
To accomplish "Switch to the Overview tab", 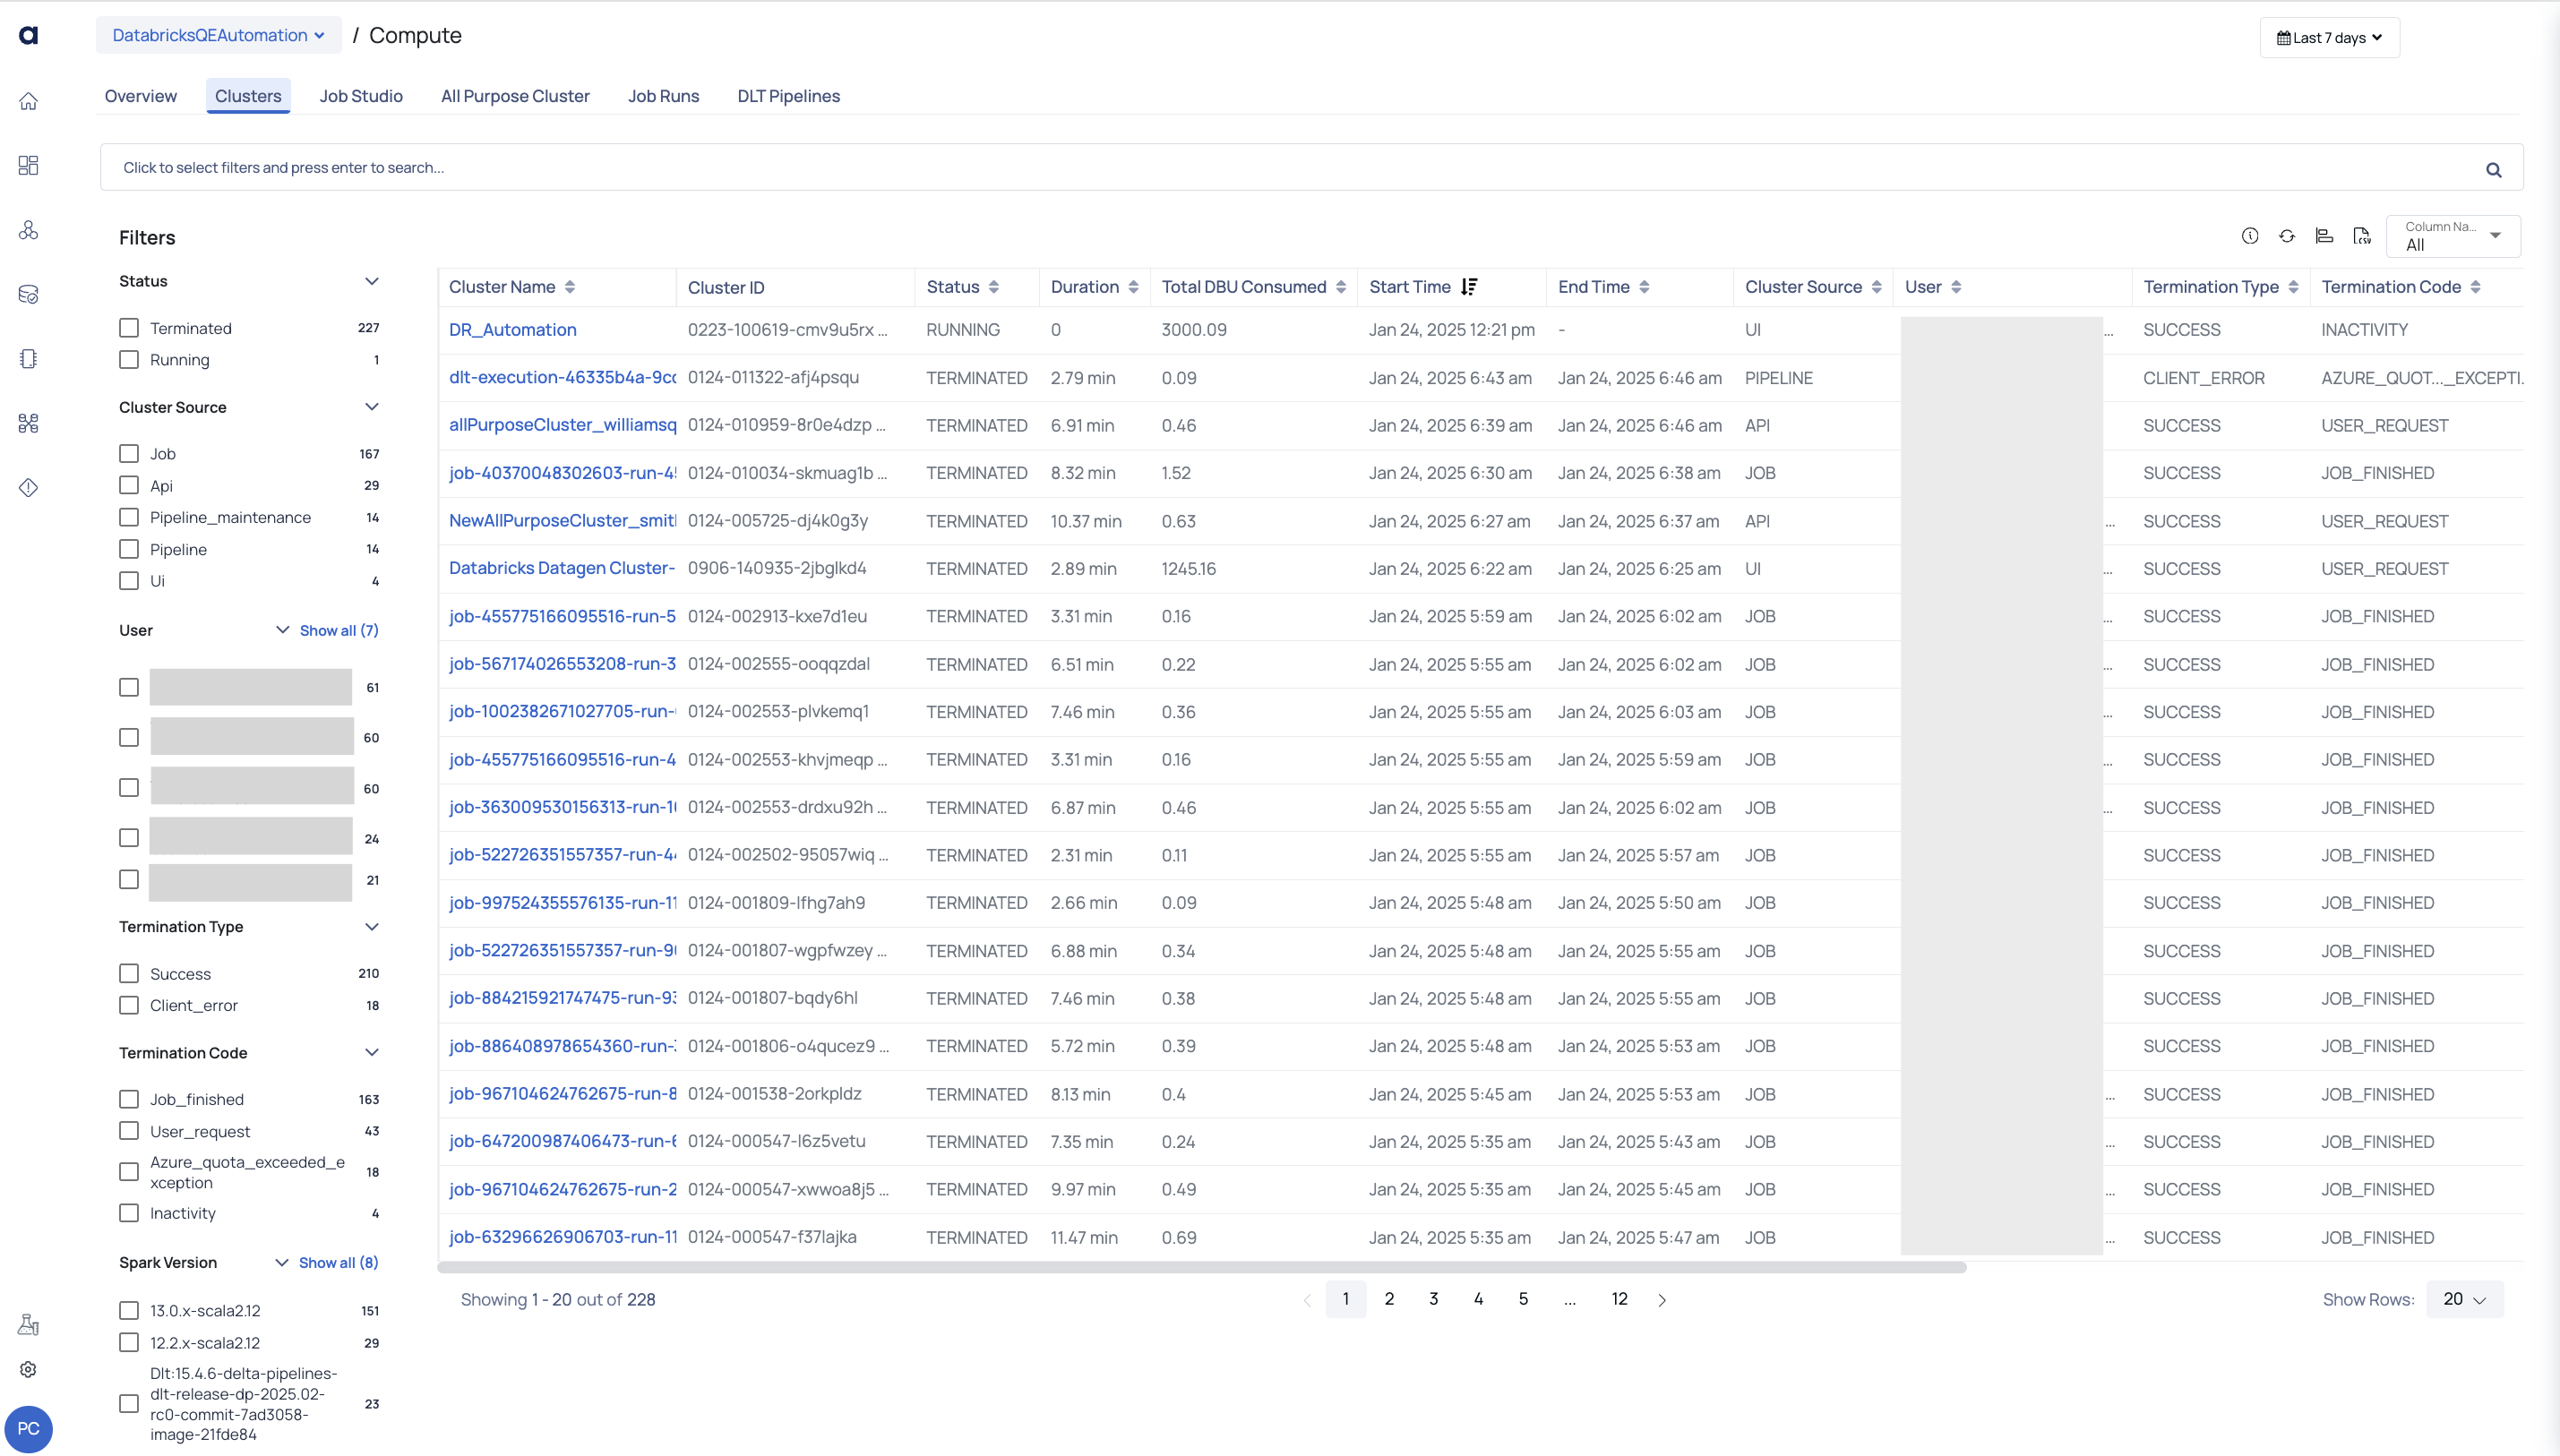I will tap(140, 96).
